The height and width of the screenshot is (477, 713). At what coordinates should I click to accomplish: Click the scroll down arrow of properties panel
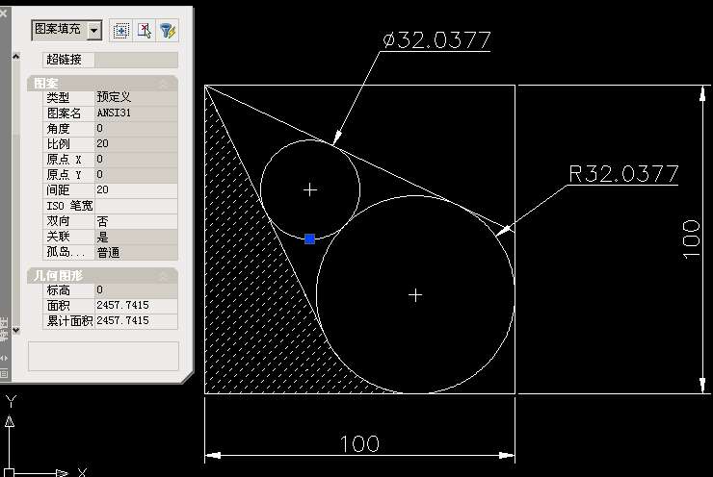point(16,330)
